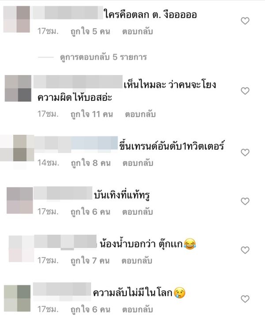Tap the heart beside "ขึ้นเทรนด์อันดับ1ทวิตเตอร์"

pos(245,152)
